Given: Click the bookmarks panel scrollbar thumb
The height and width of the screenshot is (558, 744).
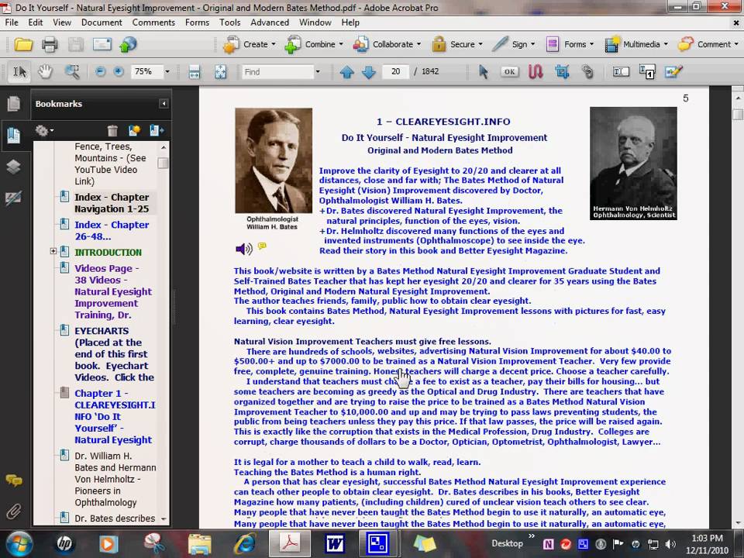Looking at the screenshot, I should 163,164.
